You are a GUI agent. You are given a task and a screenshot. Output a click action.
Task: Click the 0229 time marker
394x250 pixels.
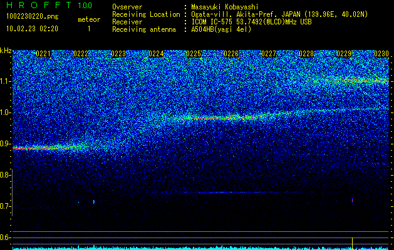pyautogui.click(x=344, y=54)
